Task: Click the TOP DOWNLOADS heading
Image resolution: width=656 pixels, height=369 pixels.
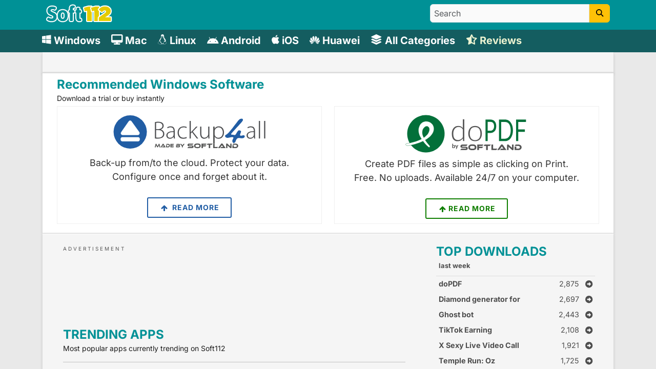Action: coord(491,251)
